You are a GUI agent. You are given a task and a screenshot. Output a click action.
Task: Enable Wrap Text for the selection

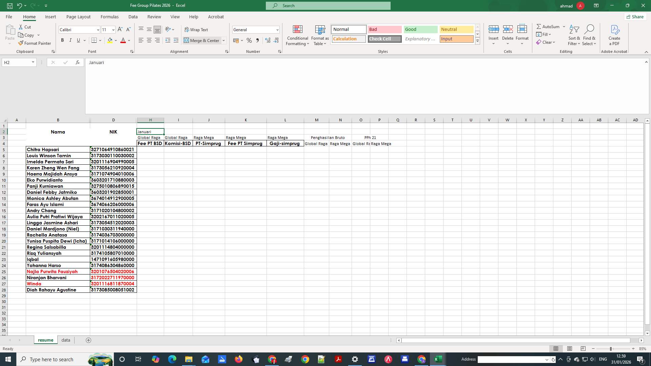[x=197, y=29]
